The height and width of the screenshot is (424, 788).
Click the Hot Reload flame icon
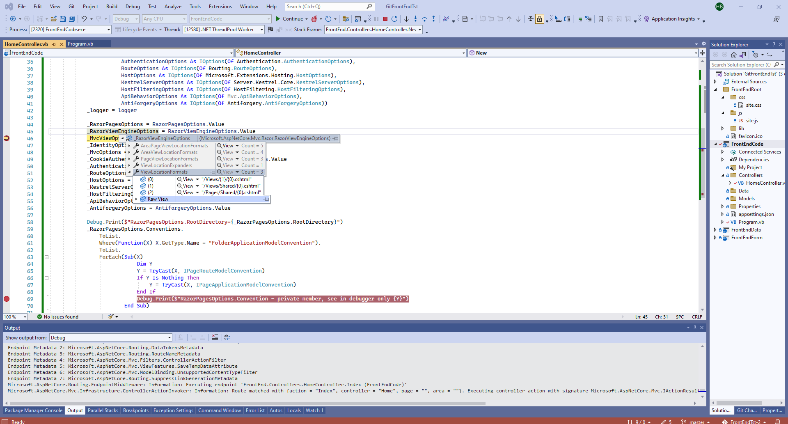[314, 19]
